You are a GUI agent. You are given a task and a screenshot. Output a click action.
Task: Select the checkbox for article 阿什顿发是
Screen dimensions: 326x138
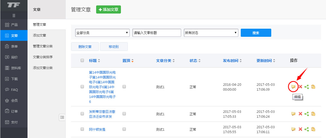coord(82,129)
